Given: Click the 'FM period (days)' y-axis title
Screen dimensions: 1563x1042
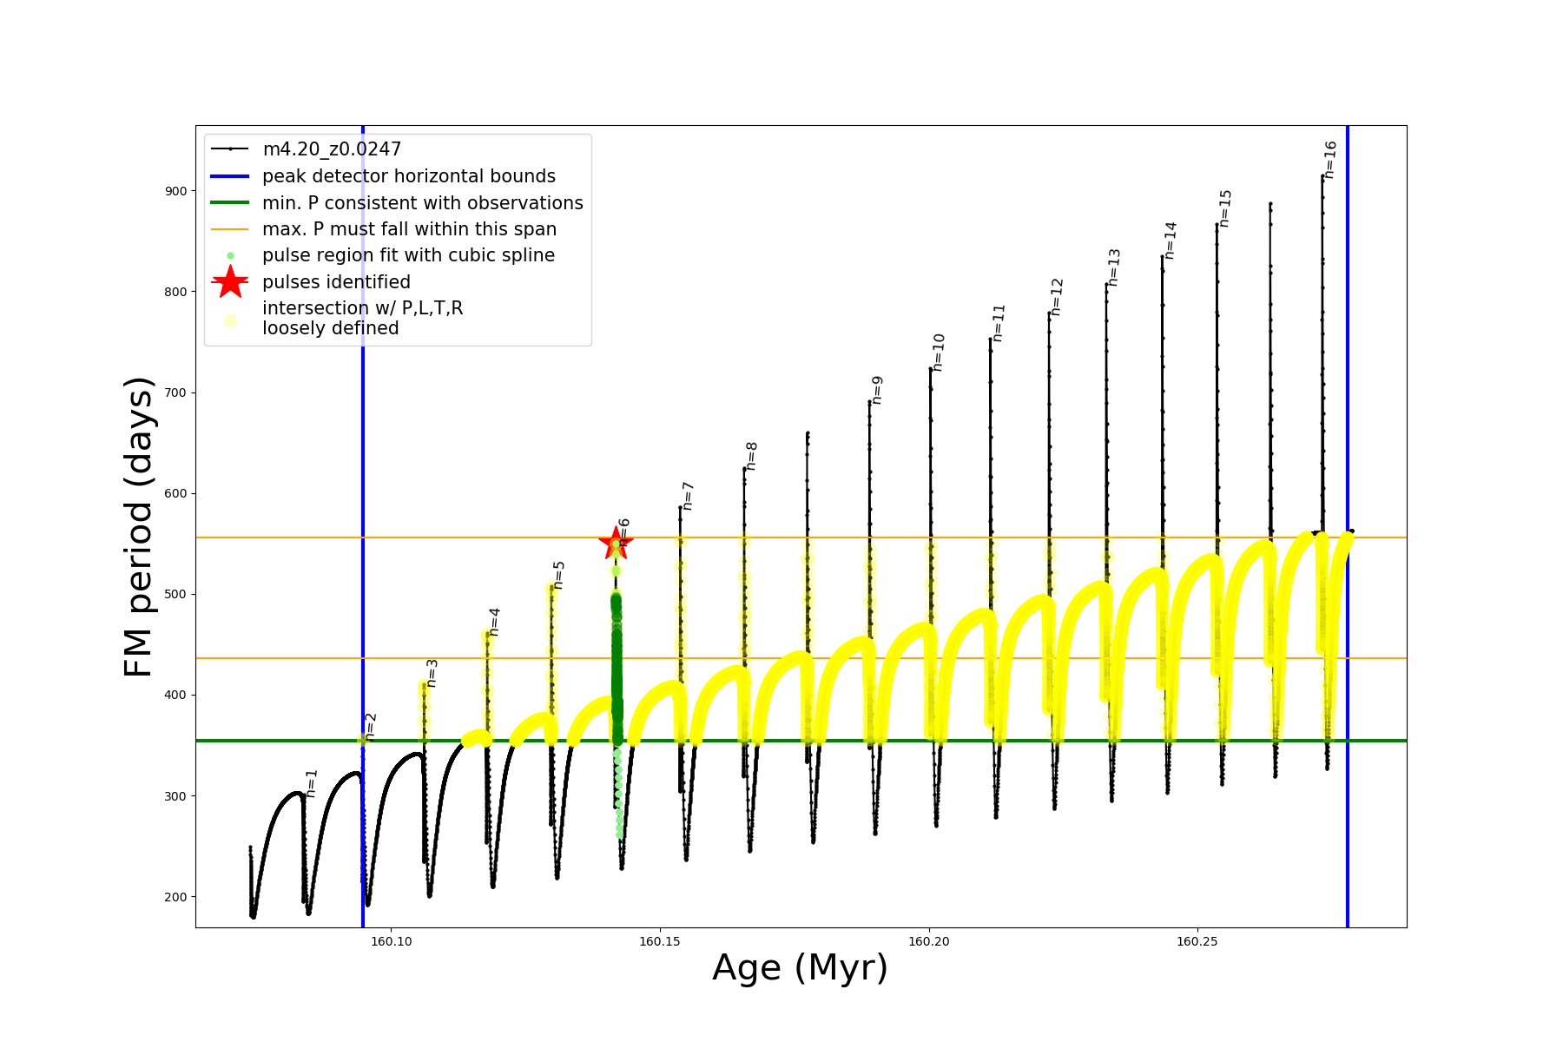Looking at the screenshot, I should point(139,527).
